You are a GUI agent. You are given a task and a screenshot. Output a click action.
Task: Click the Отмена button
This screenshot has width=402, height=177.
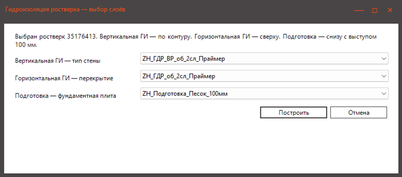[358, 112]
